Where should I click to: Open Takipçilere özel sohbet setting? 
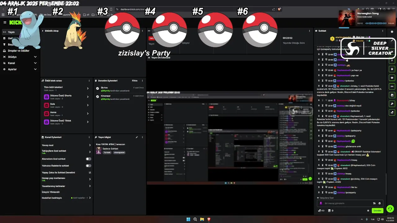point(66,152)
